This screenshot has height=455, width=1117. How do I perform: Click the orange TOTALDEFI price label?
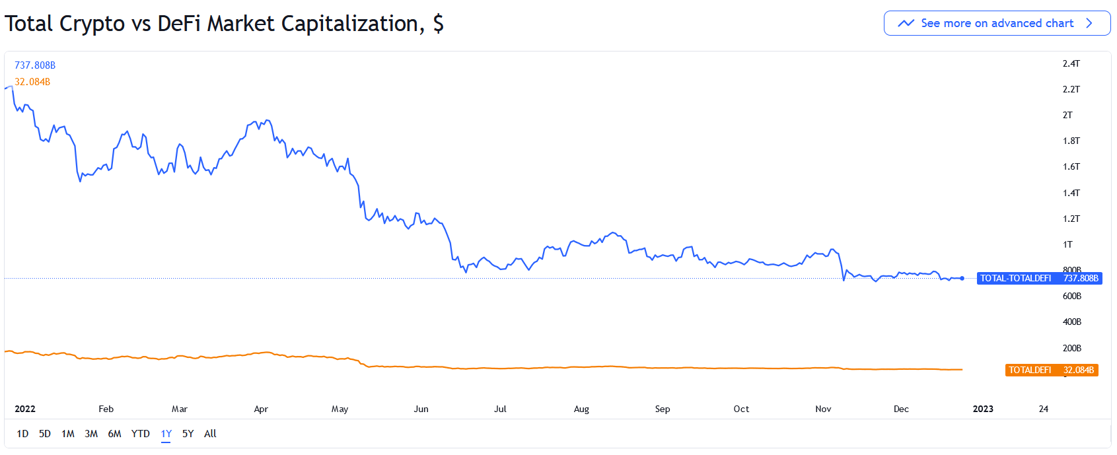click(1052, 370)
